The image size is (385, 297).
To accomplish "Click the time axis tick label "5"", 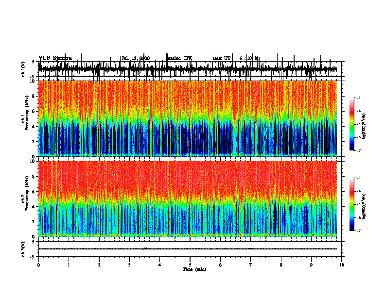I will (190, 265).
